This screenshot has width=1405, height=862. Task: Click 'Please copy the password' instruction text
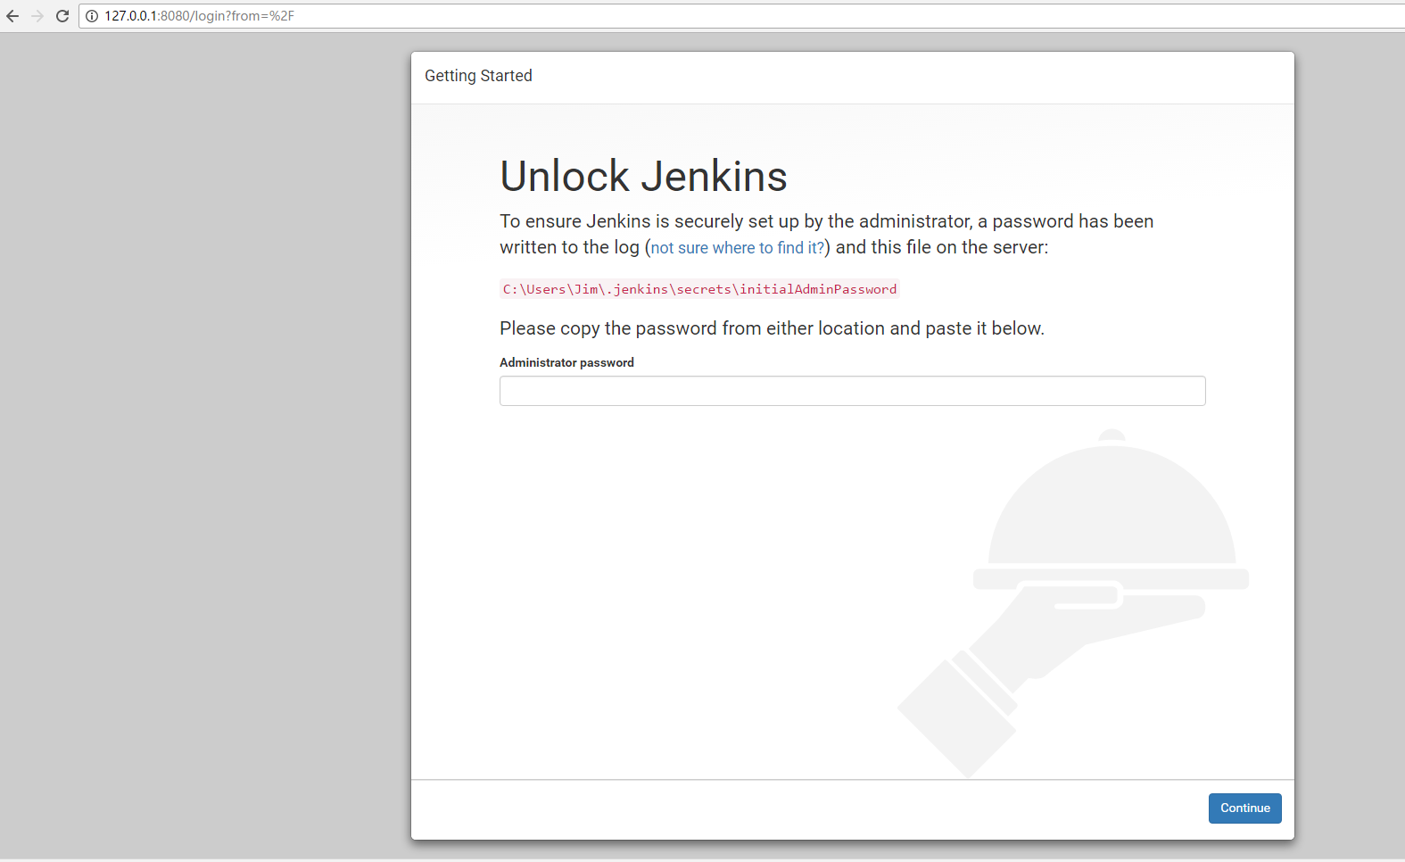click(x=772, y=328)
